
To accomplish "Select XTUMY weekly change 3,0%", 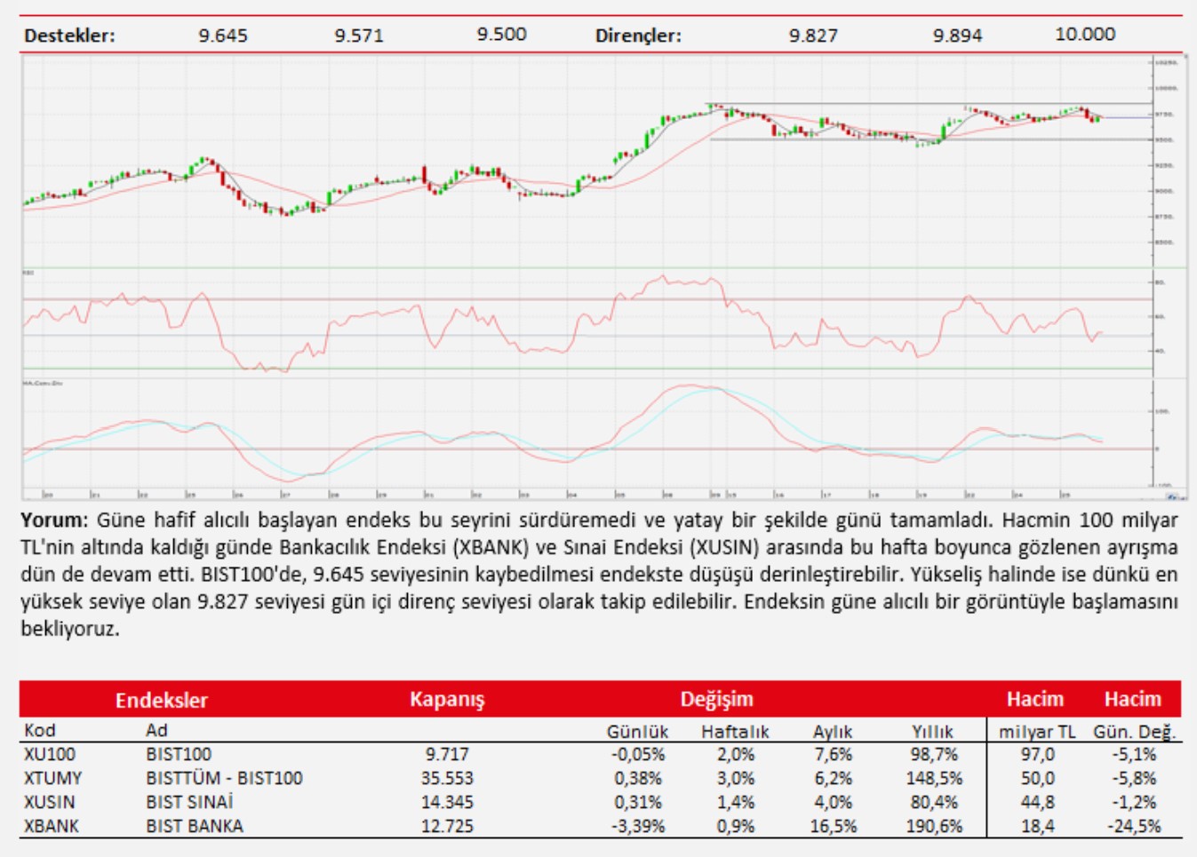I will 736,778.
